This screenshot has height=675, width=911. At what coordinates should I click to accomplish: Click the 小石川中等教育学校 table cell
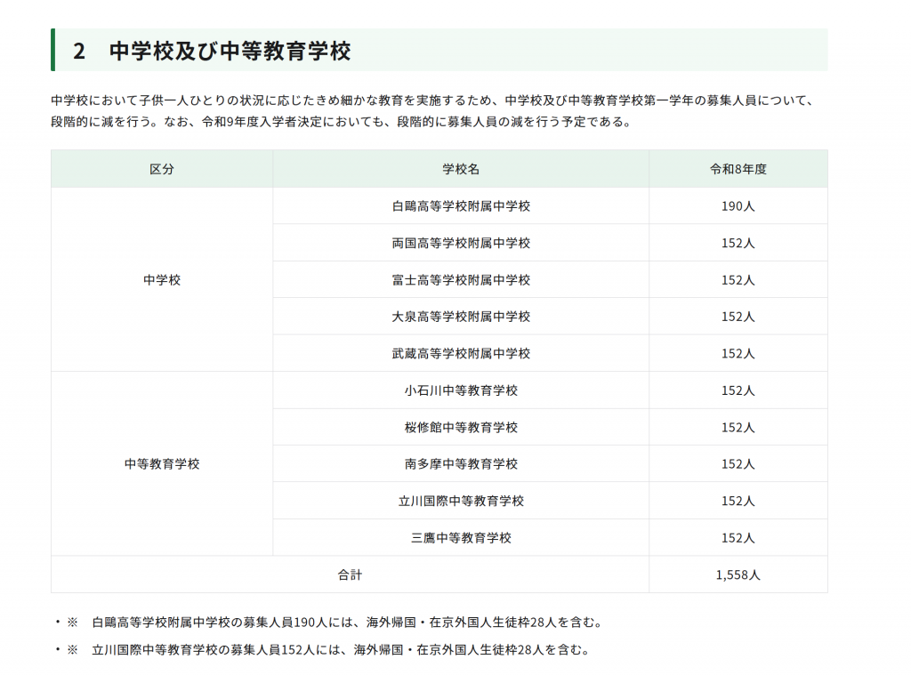(x=463, y=390)
